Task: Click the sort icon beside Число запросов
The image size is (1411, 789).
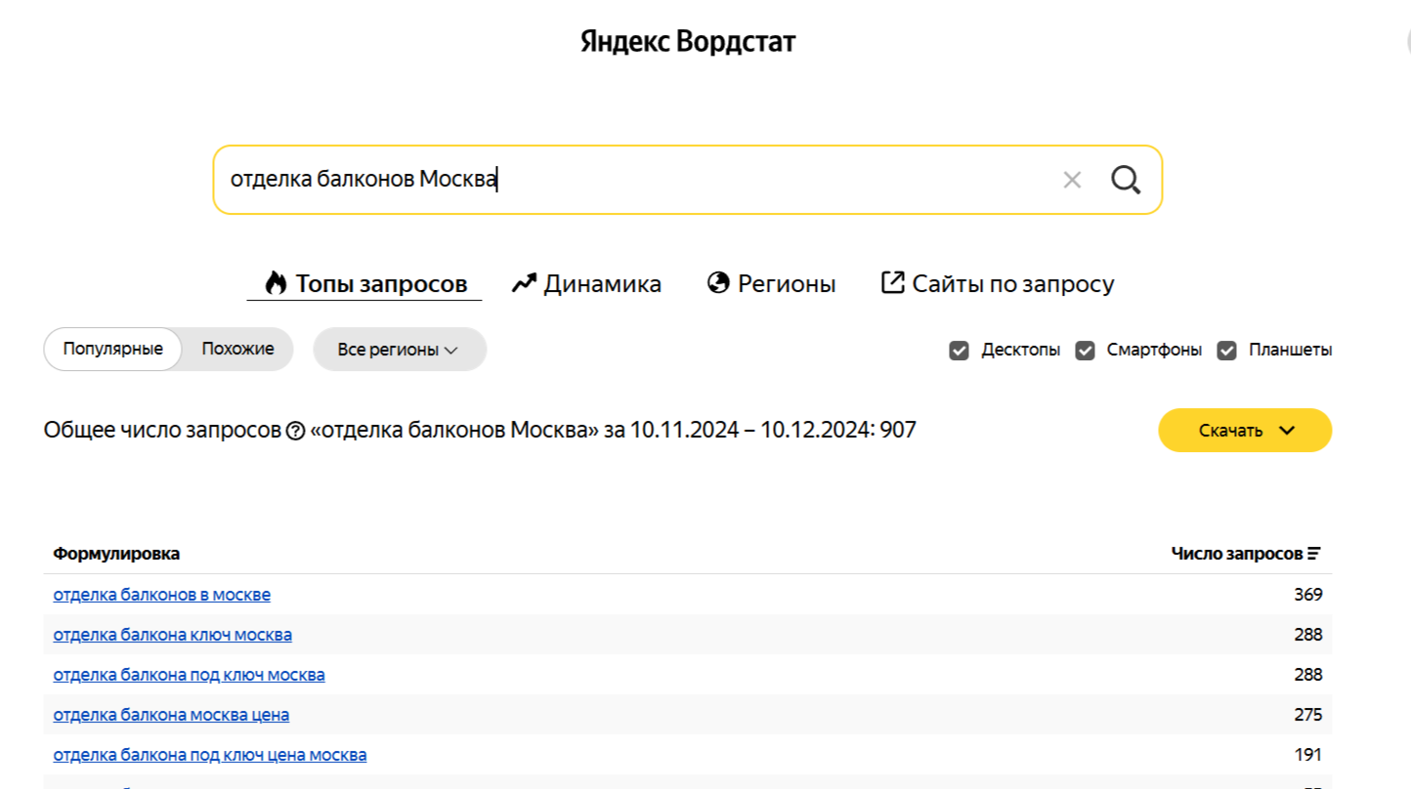Action: tap(1314, 554)
